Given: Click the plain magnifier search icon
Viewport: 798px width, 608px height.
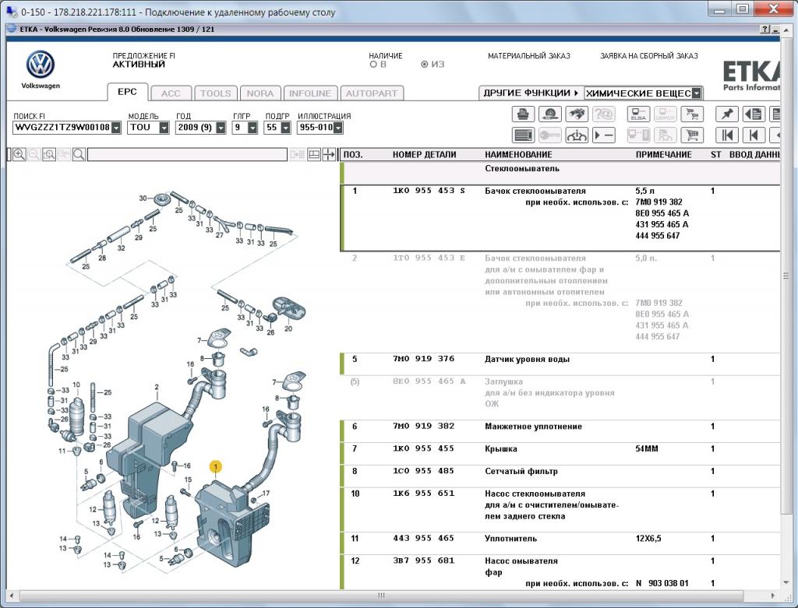Looking at the screenshot, I should 79,155.
